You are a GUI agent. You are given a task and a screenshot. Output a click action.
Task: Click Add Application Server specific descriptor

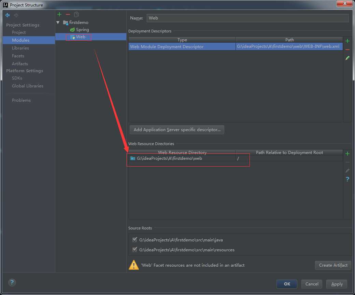tap(177, 130)
